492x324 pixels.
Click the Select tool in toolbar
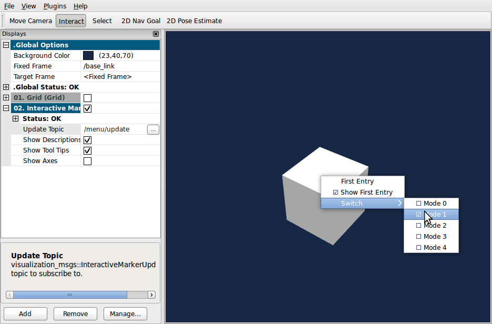click(102, 21)
